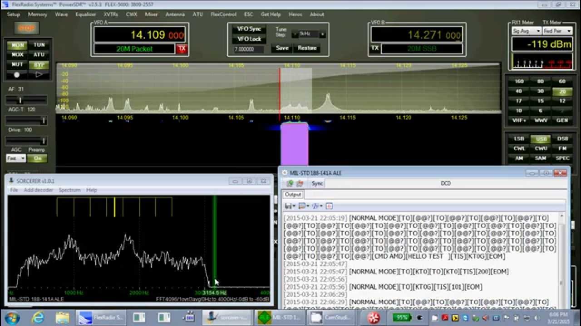Image resolution: width=581 pixels, height=326 pixels.
Task: Open Internet Explorer from the taskbar
Action: pos(38,317)
